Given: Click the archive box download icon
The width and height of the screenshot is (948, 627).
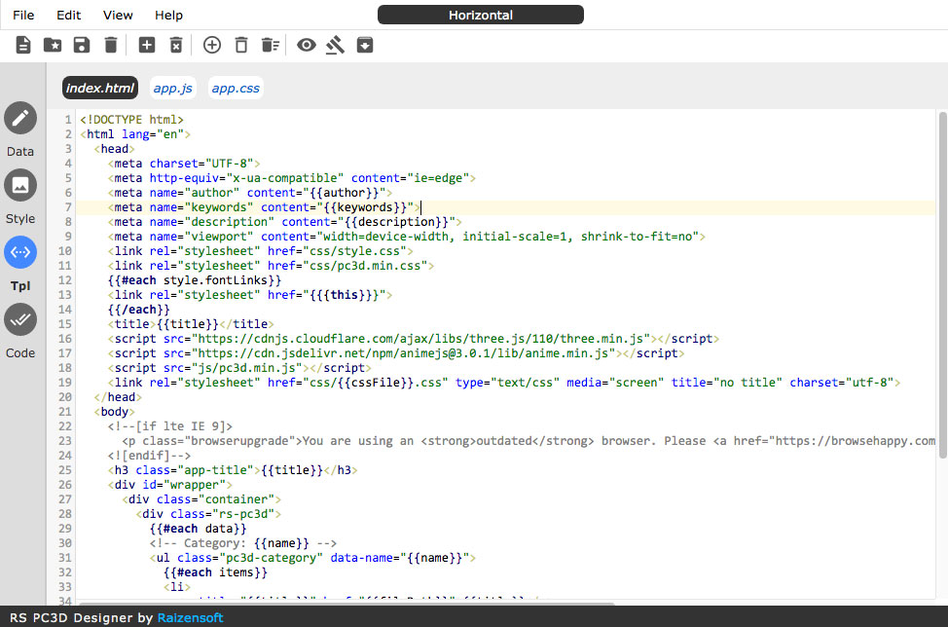Looking at the screenshot, I should (x=365, y=45).
